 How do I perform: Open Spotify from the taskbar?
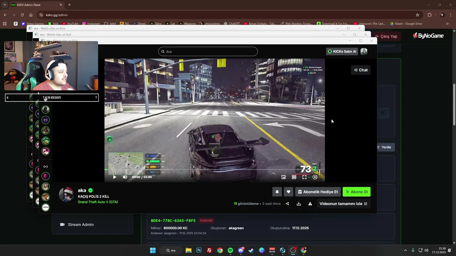pyautogui.click(x=230, y=250)
